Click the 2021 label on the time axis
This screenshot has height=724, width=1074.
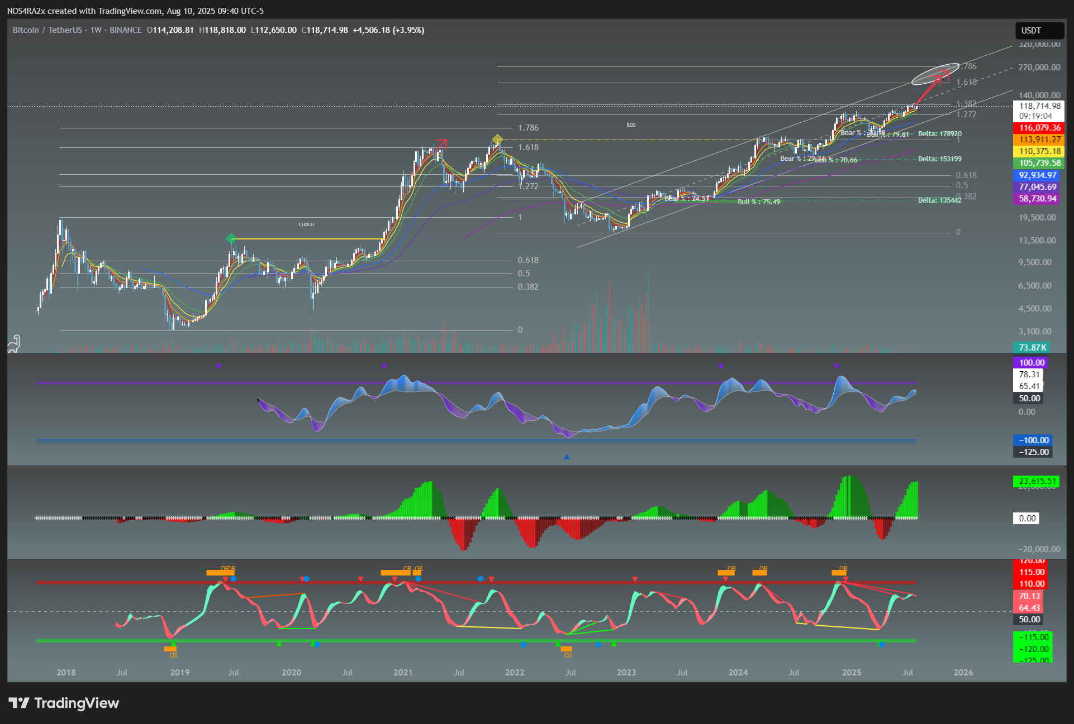click(403, 673)
